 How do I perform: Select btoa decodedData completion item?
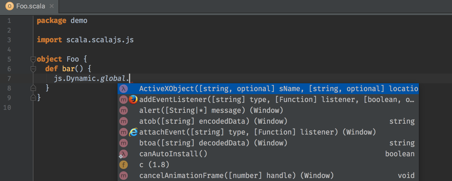coord(268,143)
